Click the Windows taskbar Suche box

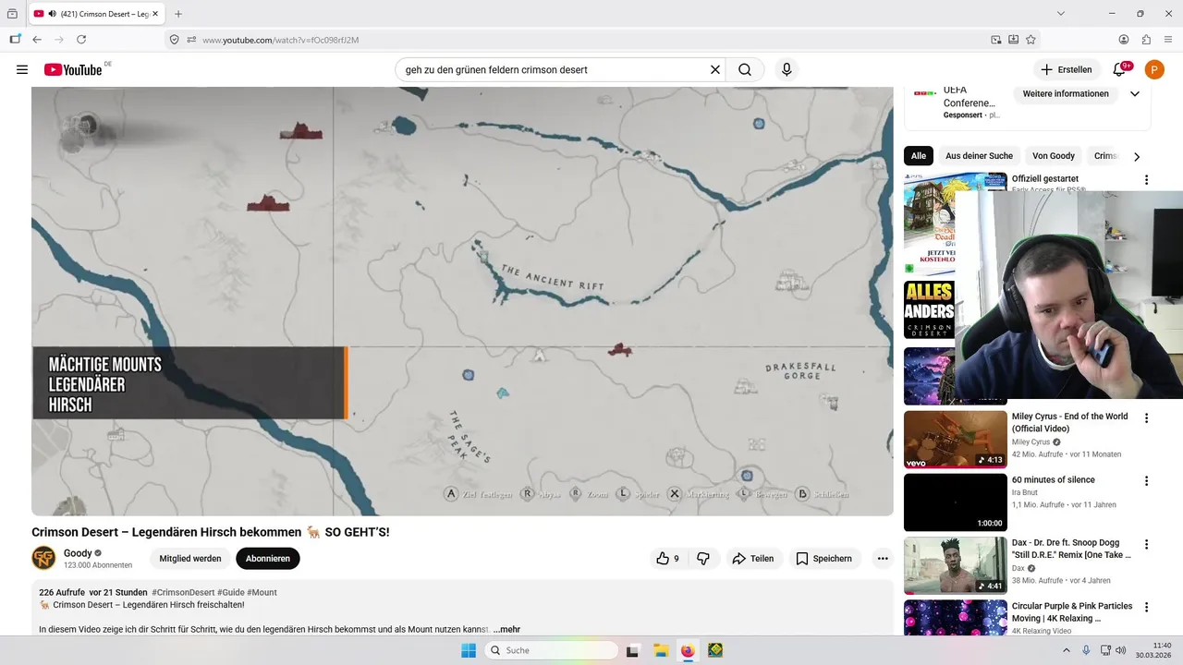point(551,650)
